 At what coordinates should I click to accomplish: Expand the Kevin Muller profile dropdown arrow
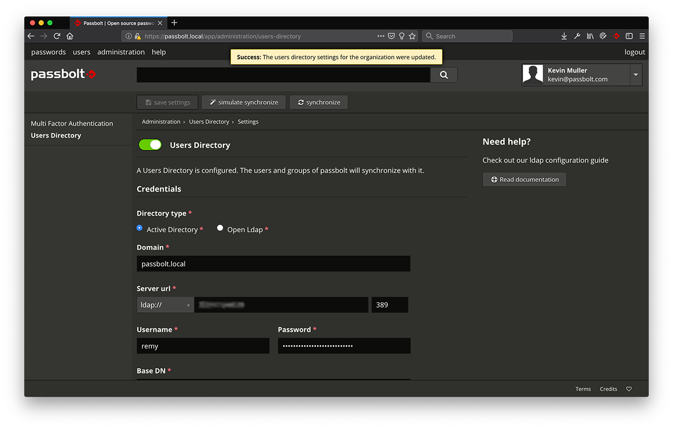click(636, 75)
